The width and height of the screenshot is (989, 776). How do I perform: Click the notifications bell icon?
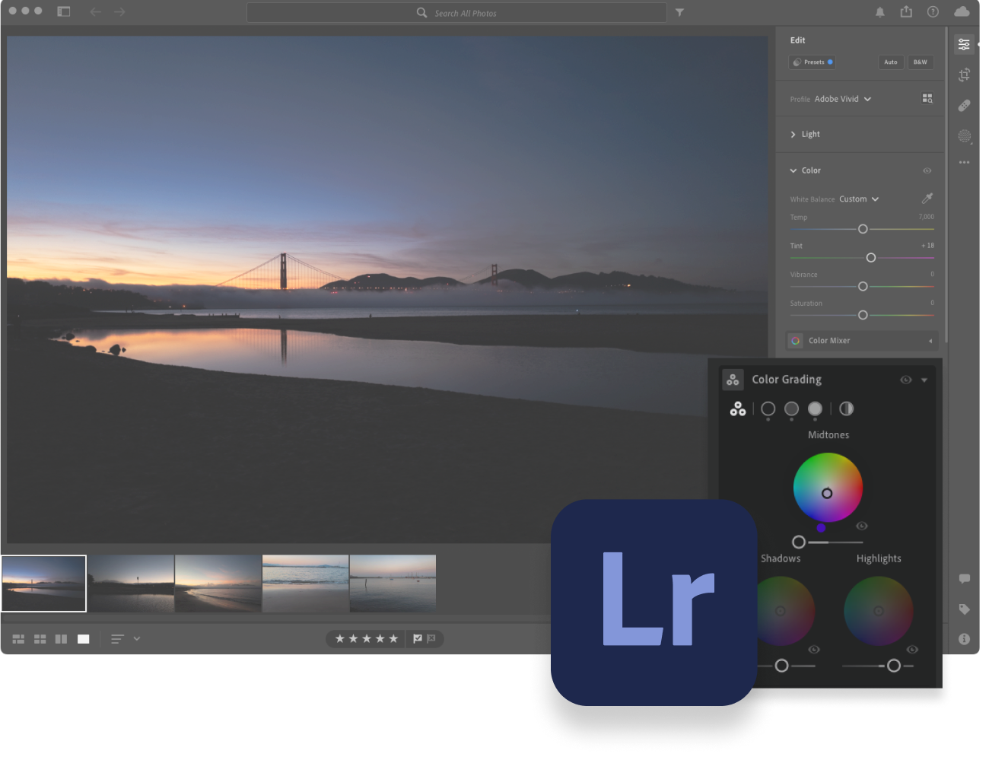point(879,12)
